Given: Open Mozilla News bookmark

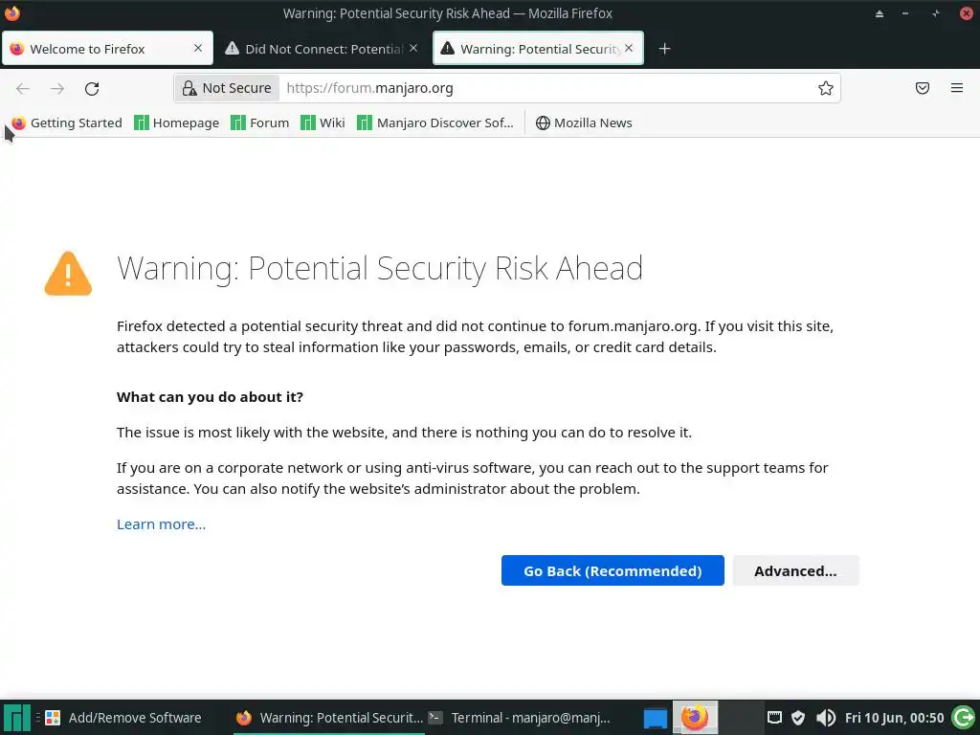Looking at the screenshot, I should pos(584,122).
